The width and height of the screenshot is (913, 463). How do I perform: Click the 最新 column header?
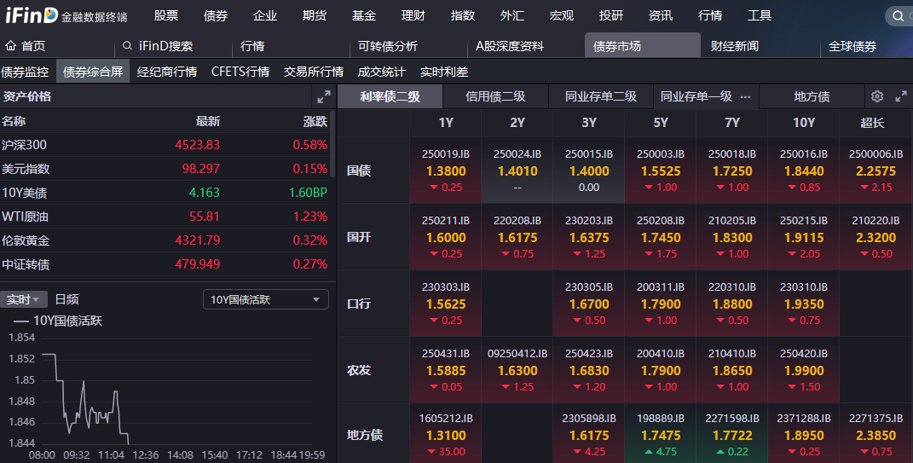click(208, 121)
